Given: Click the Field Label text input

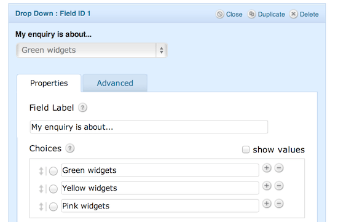Looking at the screenshot, I should coord(149,127).
